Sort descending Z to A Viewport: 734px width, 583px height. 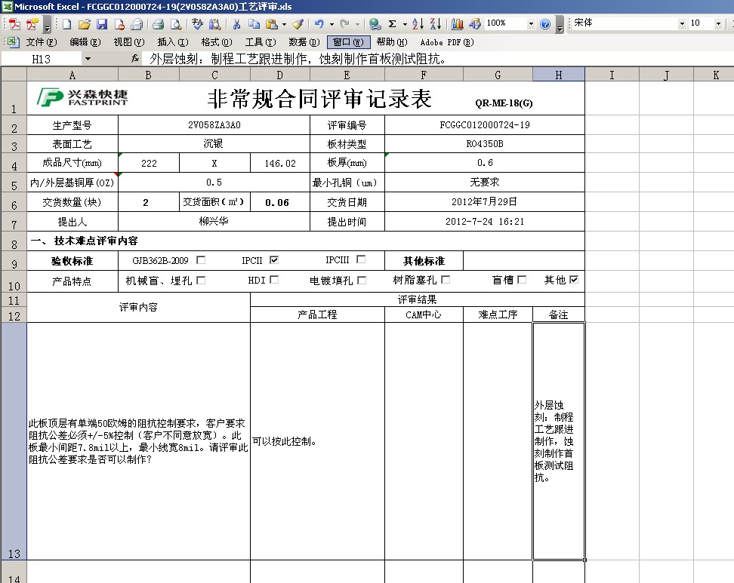pos(436,24)
